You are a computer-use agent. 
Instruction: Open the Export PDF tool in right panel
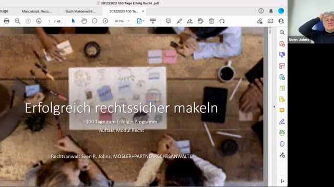click(x=282, y=55)
